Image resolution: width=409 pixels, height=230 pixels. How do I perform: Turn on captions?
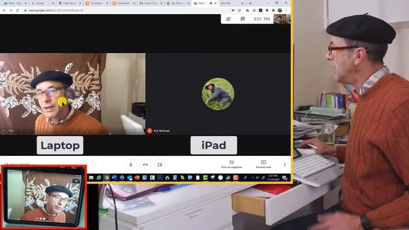point(231,165)
